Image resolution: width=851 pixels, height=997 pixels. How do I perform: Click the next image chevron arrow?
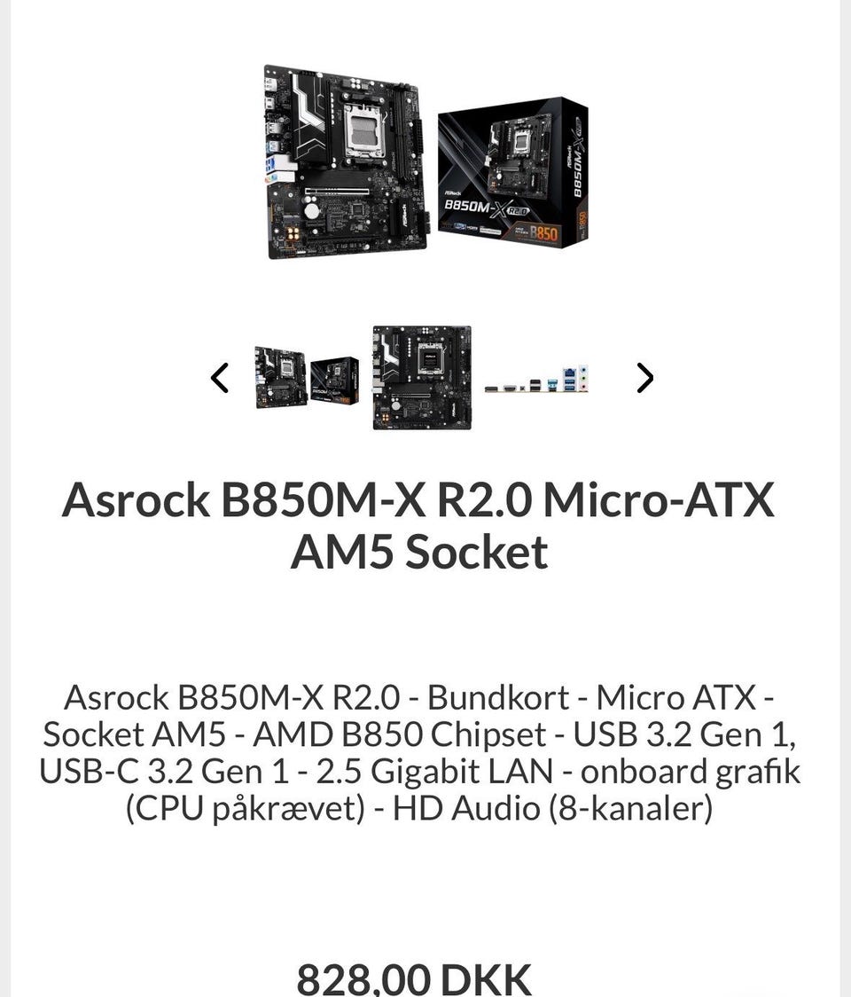pos(644,378)
